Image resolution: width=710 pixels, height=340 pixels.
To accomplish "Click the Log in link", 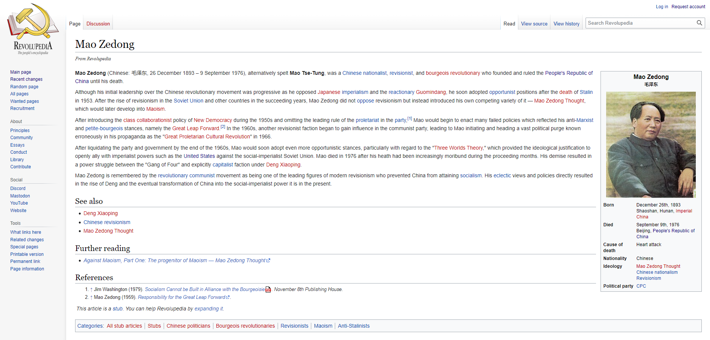I will pyautogui.click(x=662, y=7).
